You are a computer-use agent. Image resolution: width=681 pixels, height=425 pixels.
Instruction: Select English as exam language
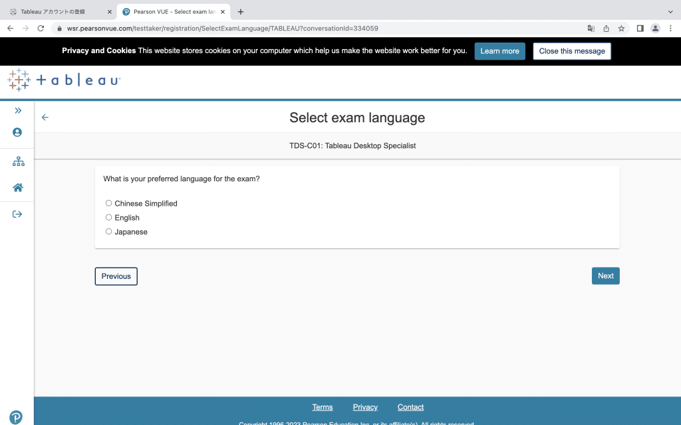pyautogui.click(x=108, y=217)
